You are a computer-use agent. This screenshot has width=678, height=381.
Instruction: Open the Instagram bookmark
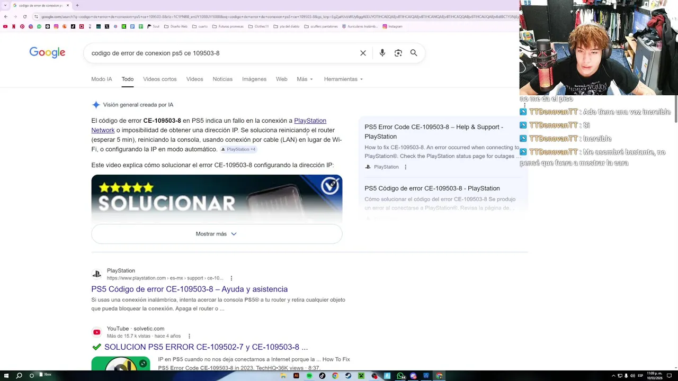coord(392,26)
